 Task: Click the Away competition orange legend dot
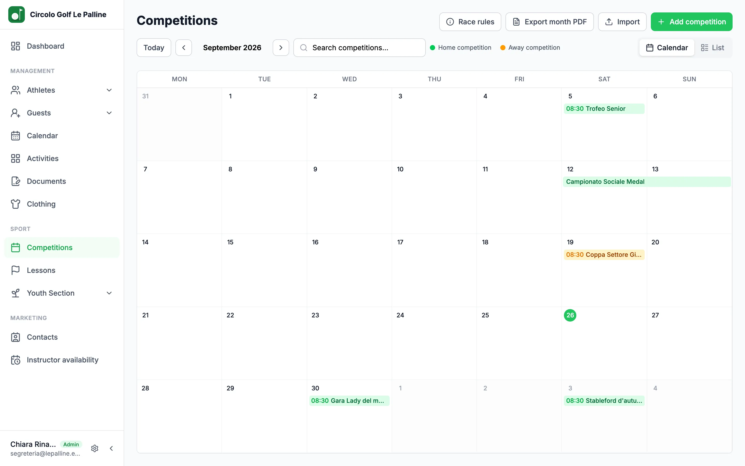(503, 47)
